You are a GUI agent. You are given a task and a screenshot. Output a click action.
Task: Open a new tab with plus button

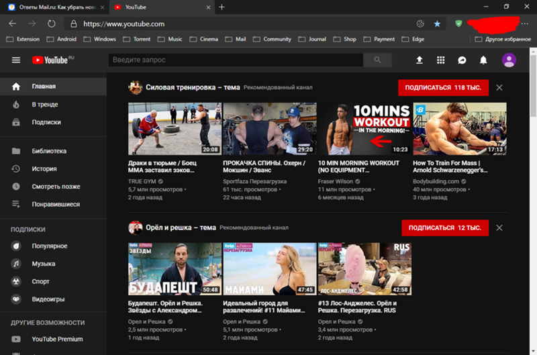click(222, 7)
